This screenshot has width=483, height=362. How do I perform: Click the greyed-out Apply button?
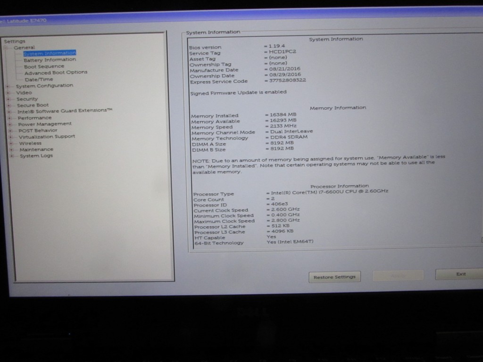[x=398, y=276]
